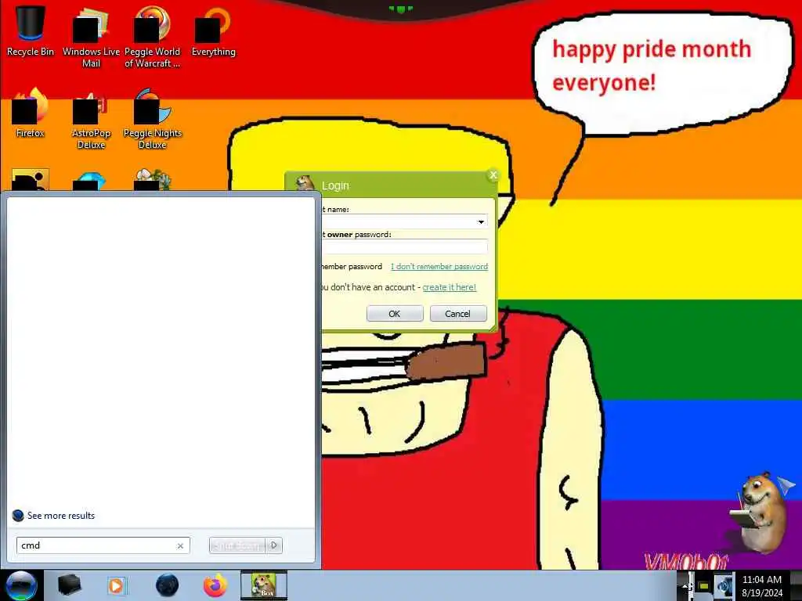
Task: Close the Login dialog
Action: (x=493, y=175)
